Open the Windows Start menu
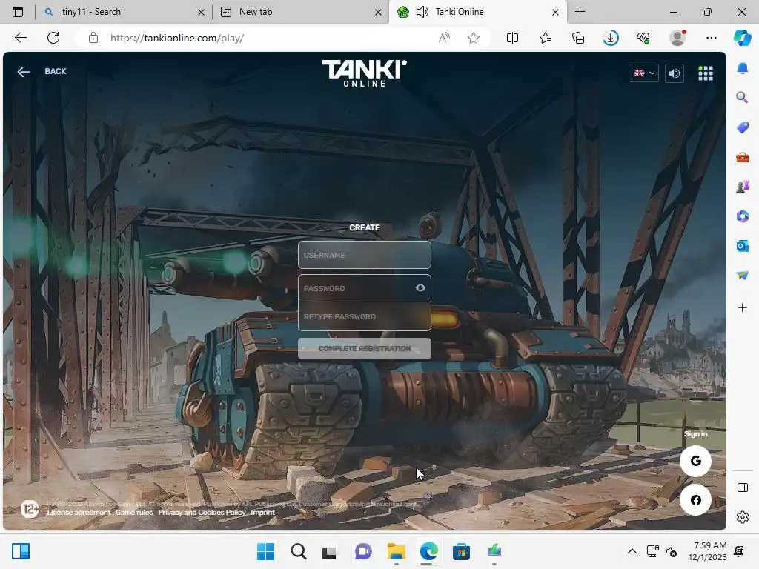This screenshot has width=759, height=569. 265,551
